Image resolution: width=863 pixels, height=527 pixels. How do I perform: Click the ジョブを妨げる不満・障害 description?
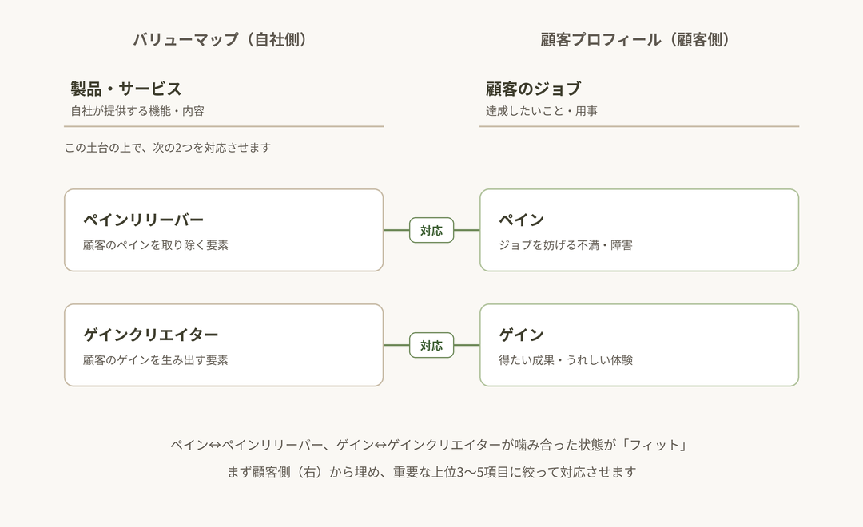click(x=566, y=245)
